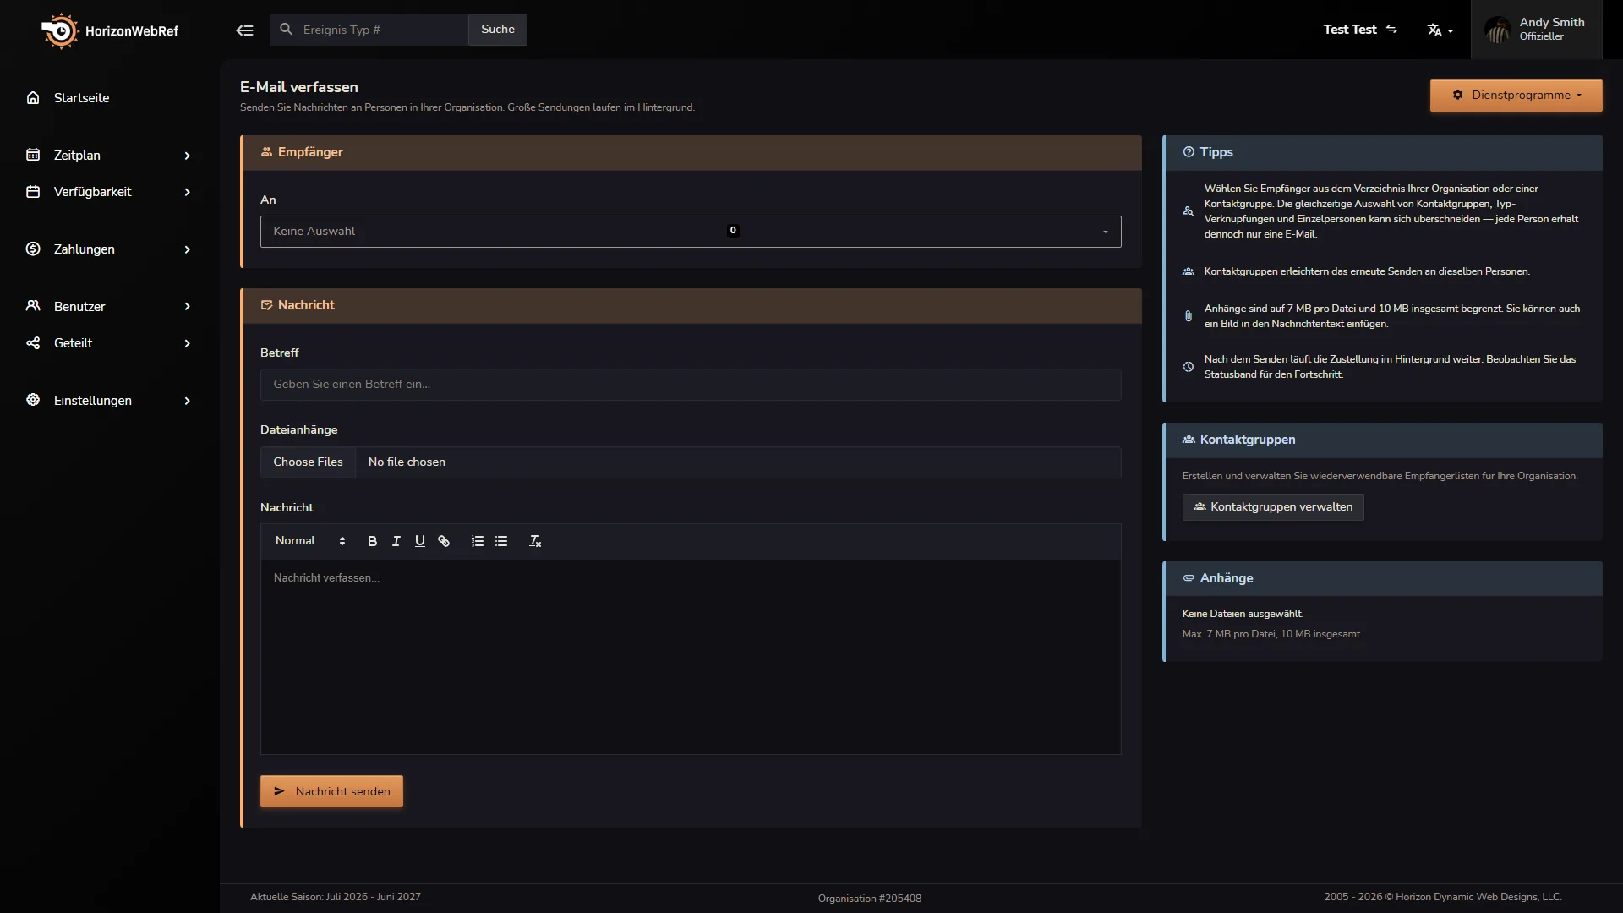Image resolution: width=1623 pixels, height=913 pixels.
Task: Open the Dienstprogramme dropdown button
Action: (1516, 96)
